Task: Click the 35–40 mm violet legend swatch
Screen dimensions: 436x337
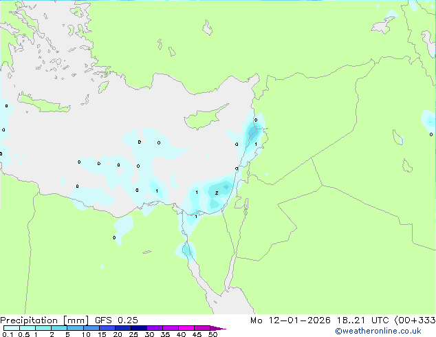Action: [x=170, y=328]
